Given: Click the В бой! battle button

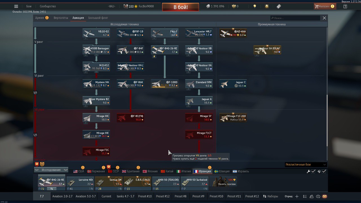Looking at the screenshot, I should pyautogui.click(x=180, y=7).
